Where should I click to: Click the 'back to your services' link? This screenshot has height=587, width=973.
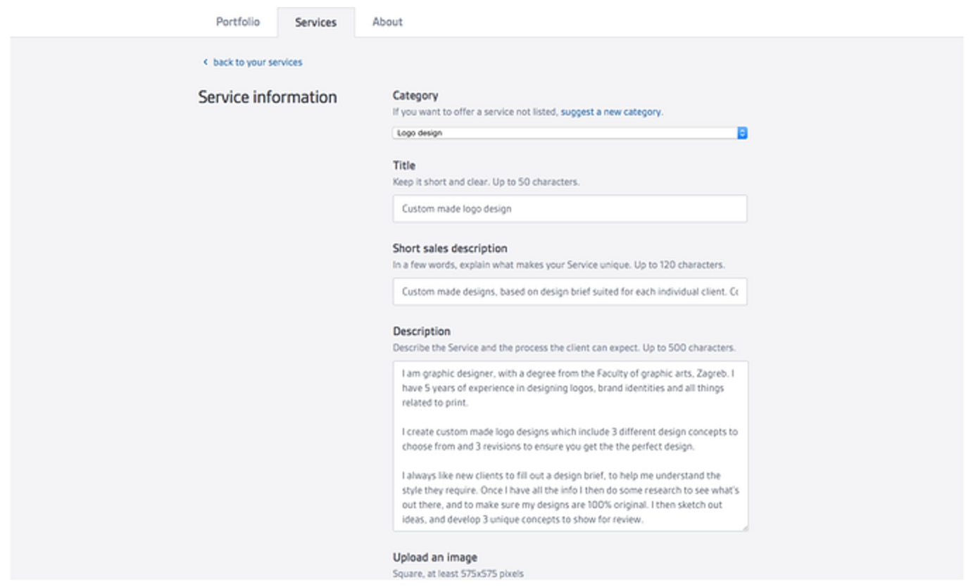pyautogui.click(x=257, y=63)
